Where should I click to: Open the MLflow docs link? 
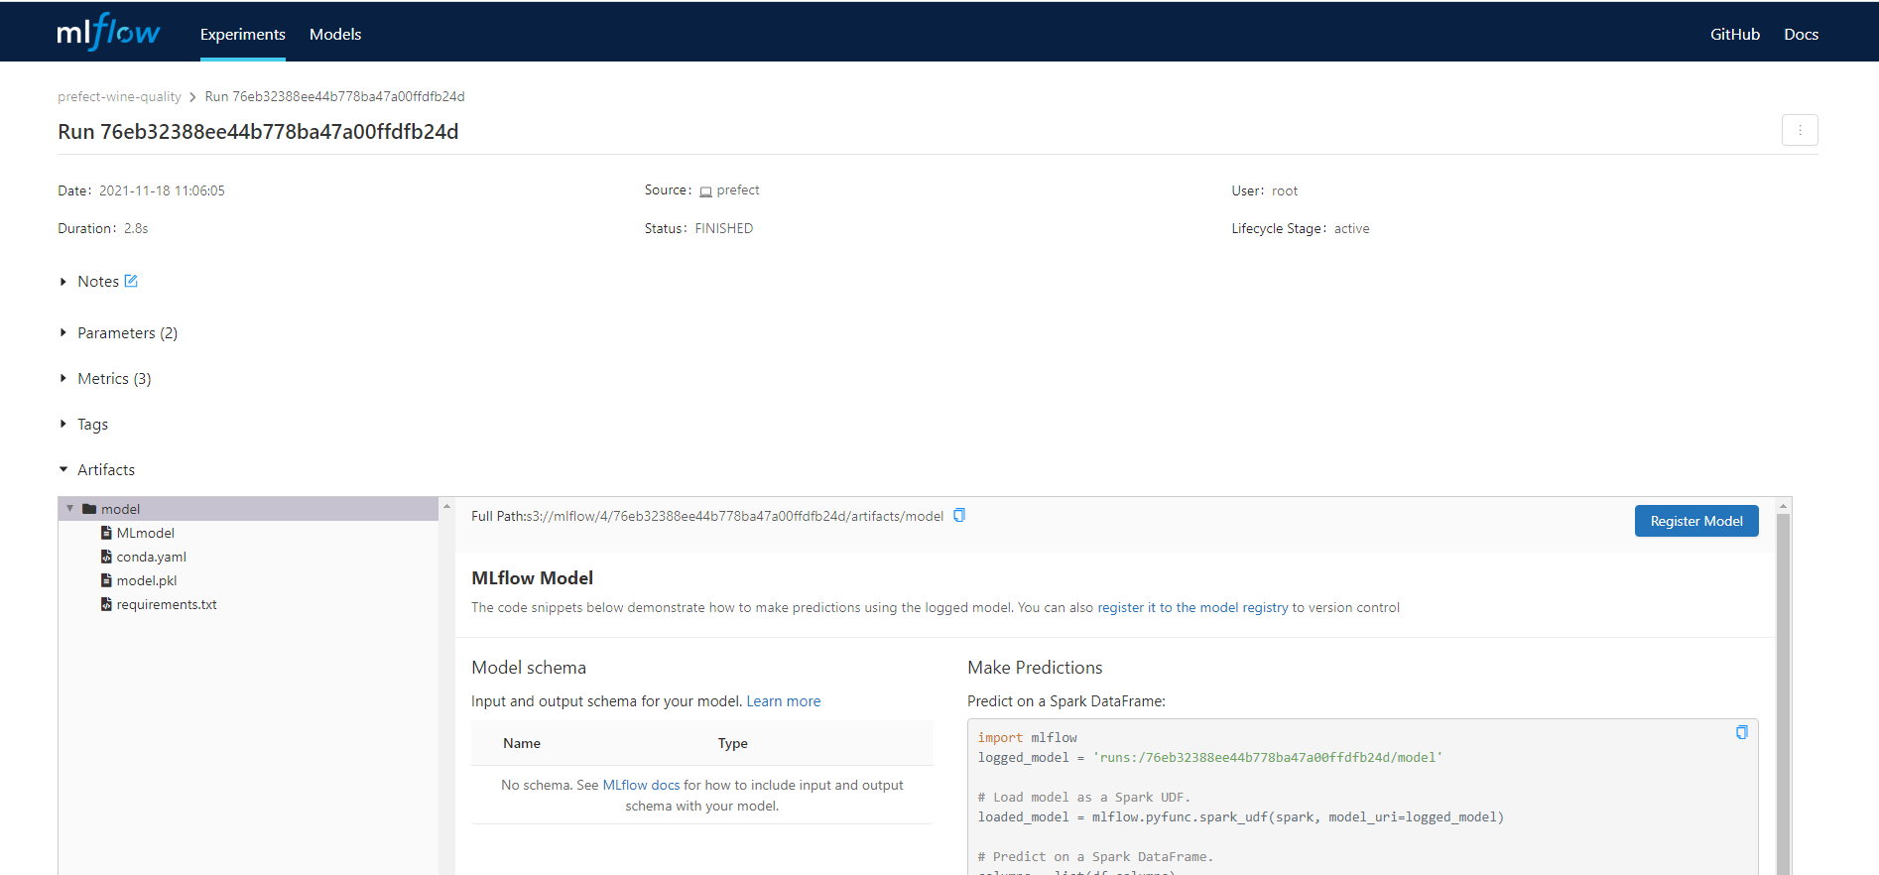point(642,785)
